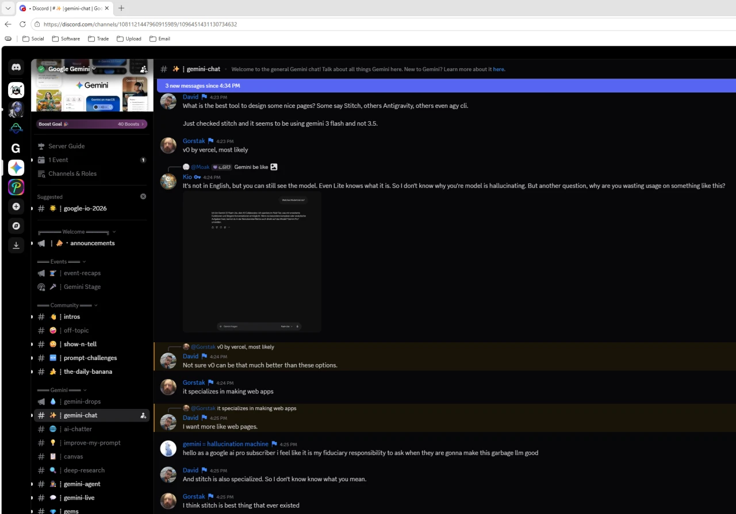Viewport: 736px width, 514px height.
Task: Collapse the Welcome channel category
Action: click(x=76, y=232)
